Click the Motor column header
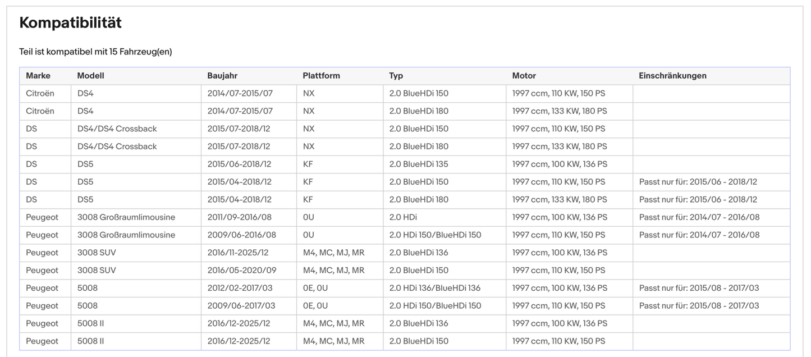Screen dimensions: 811x357 point(524,76)
